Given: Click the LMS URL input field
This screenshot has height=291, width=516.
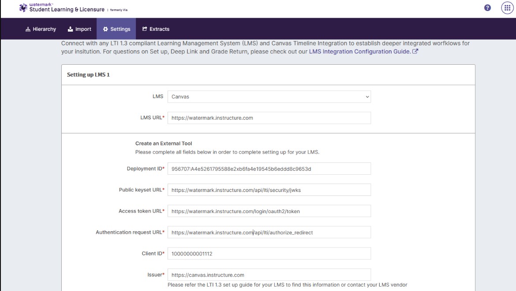Looking at the screenshot, I should (269, 118).
